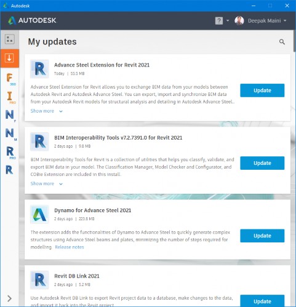This screenshot has height=307, width=296.
Task: Update Dynamo for Advance Steel 2021
Action: [x=262, y=236]
